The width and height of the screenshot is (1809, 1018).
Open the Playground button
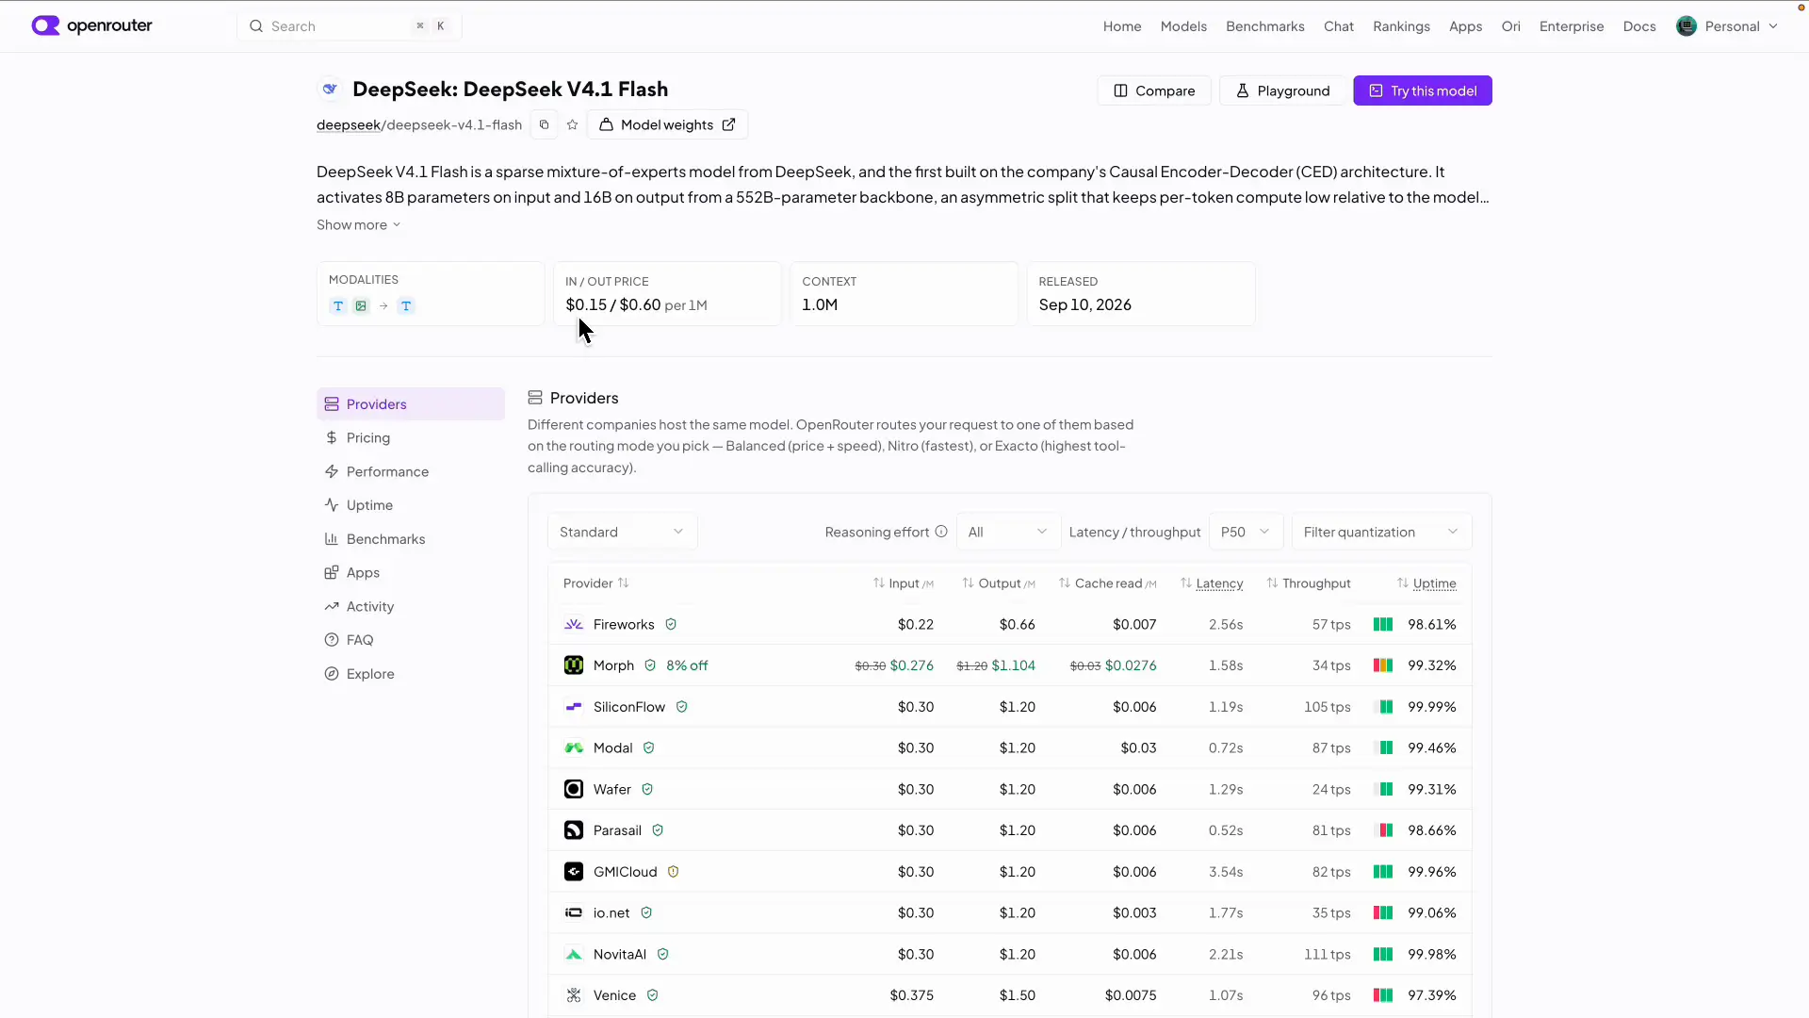1282,90
